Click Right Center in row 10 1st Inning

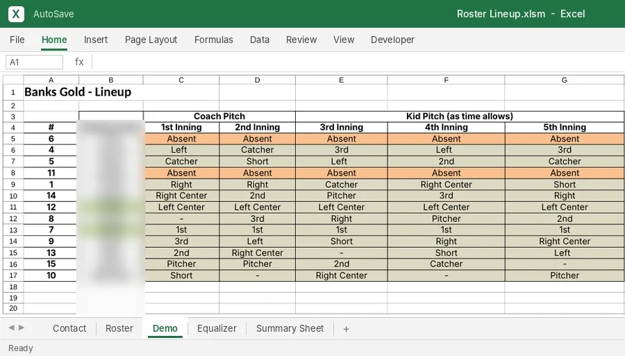[x=181, y=196]
